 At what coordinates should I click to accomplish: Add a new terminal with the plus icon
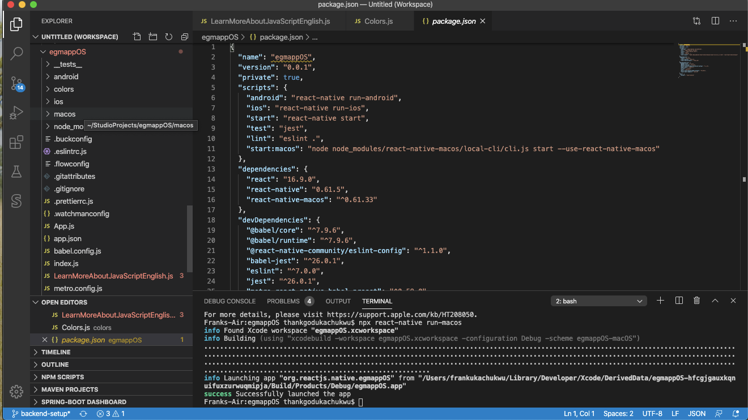(x=660, y=301)
